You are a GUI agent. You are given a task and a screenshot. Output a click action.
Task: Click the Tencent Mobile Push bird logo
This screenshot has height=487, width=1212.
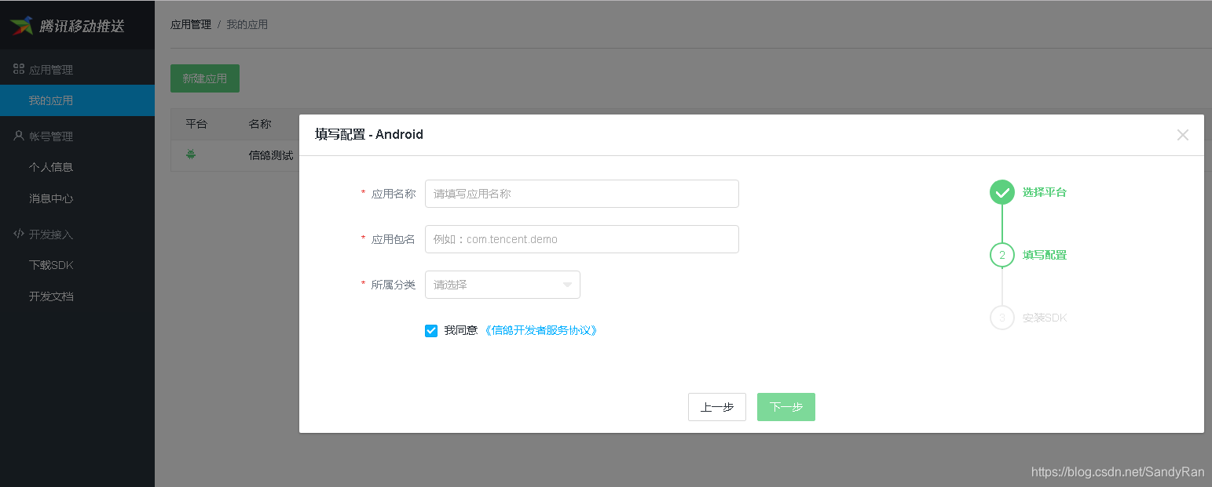click(x=21, y=25)
